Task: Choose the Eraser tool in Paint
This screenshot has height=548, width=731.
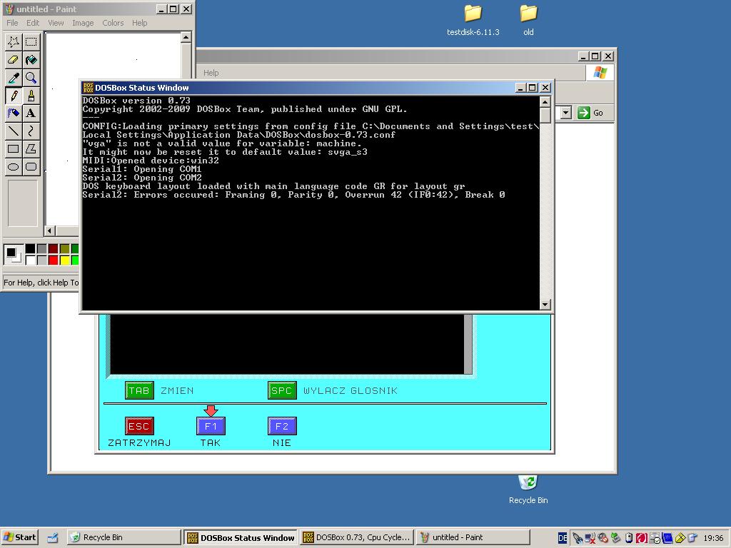Action: 14,60
